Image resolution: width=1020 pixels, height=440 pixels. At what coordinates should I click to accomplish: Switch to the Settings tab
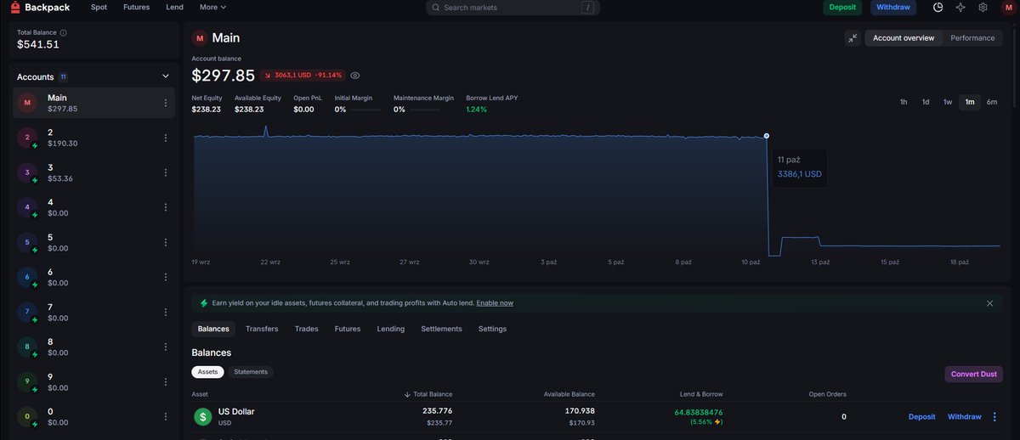[x=492, y=329]
